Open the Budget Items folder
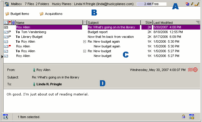This screenshot has width=202, height=122. pos(19,14)
